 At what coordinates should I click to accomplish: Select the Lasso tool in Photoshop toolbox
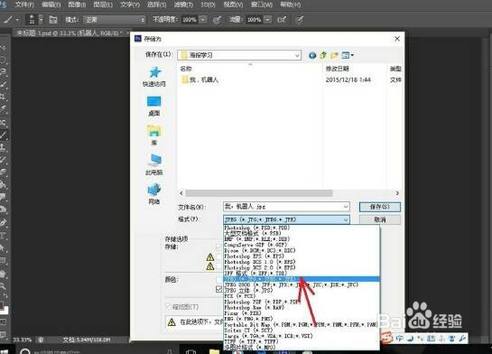coord(4,71)
